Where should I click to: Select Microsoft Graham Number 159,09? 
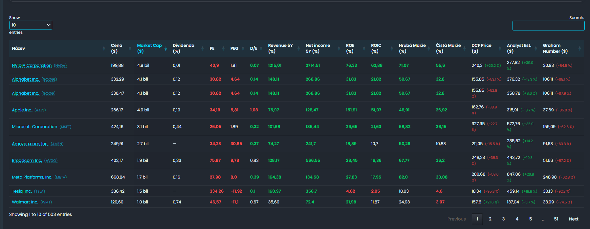pyautogui.click(x=549, y=127)
